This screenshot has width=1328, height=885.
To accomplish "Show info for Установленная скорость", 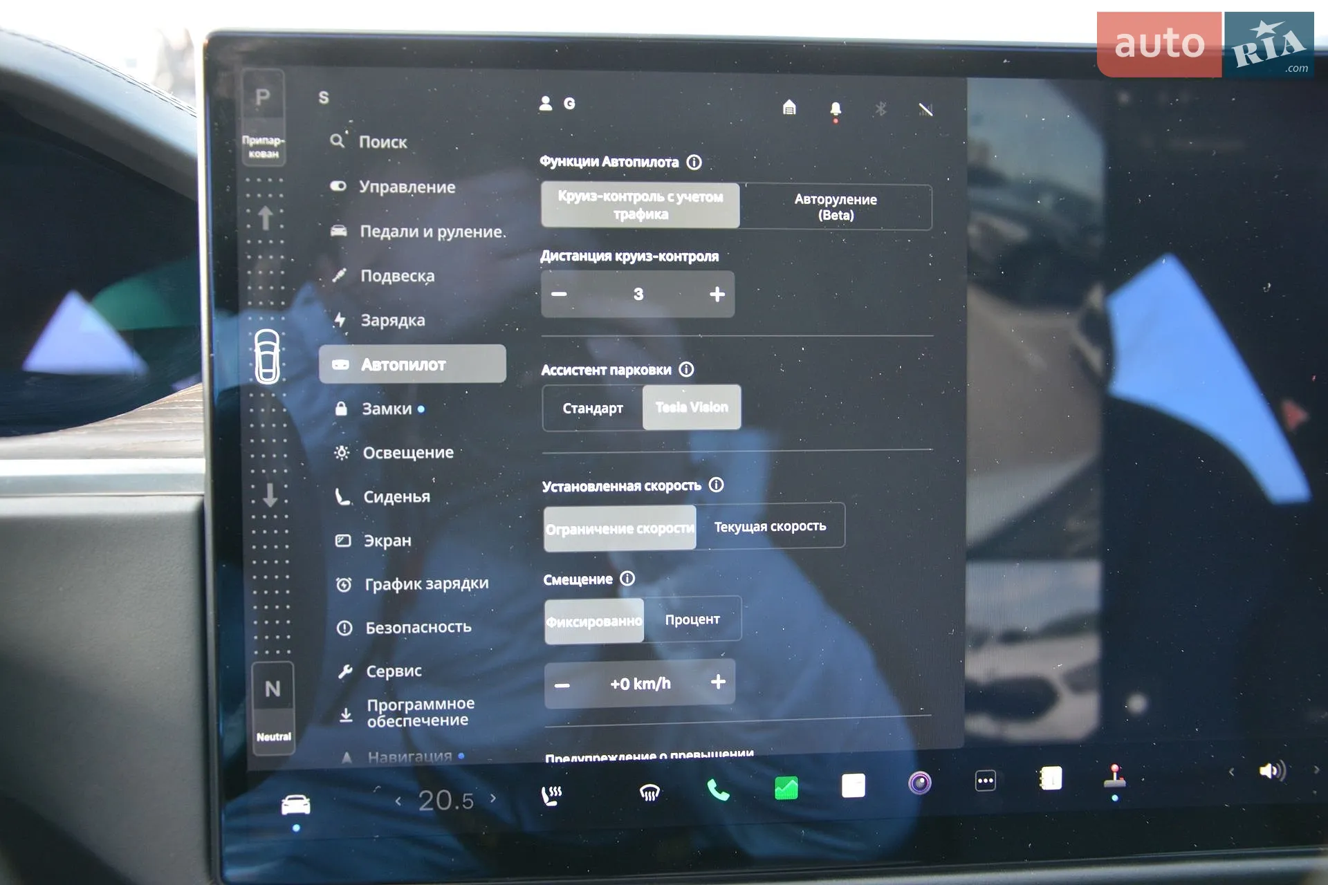I will [x=717, y=485].
